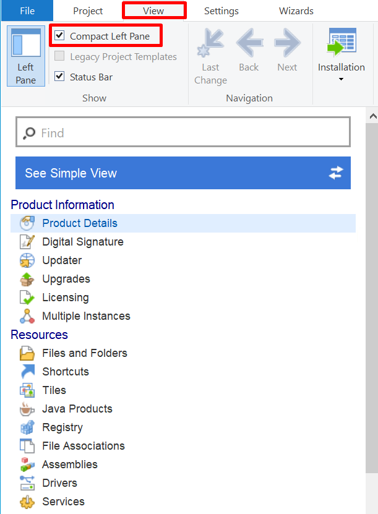This screenshot has height=514, width=378.
Task: Open Licensing via its icon
Action: point(27,298)
